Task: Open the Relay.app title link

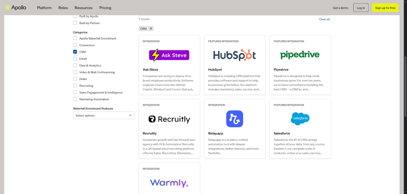Action: click(x=216, y=133)
